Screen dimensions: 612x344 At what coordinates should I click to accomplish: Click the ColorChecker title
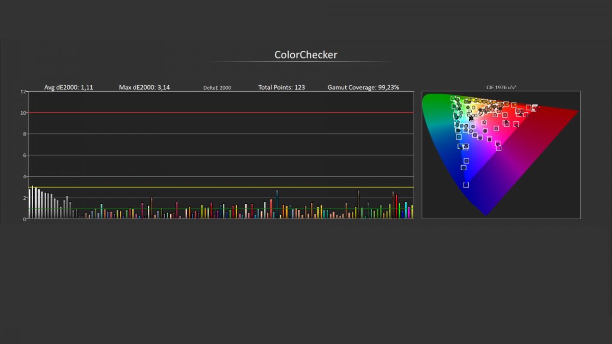point(305,55)
